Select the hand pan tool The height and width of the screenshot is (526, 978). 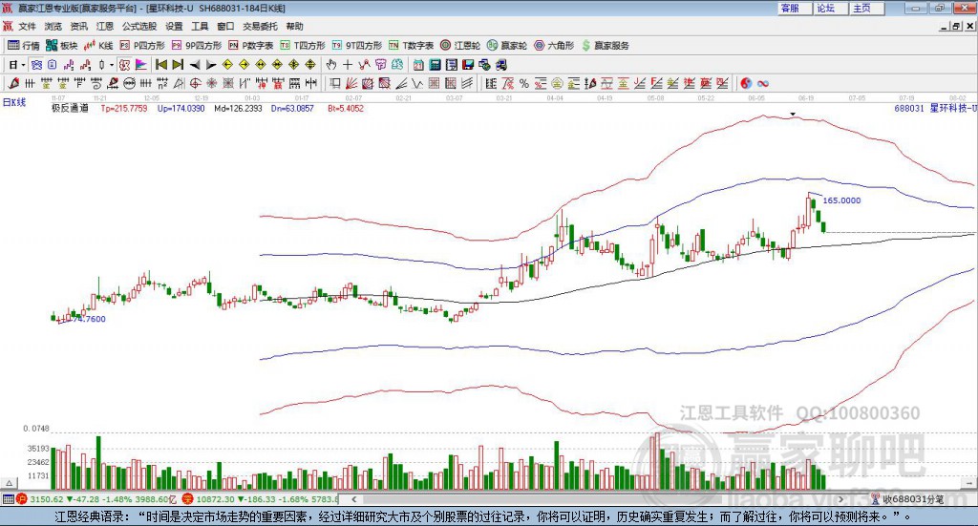[331, 65]
